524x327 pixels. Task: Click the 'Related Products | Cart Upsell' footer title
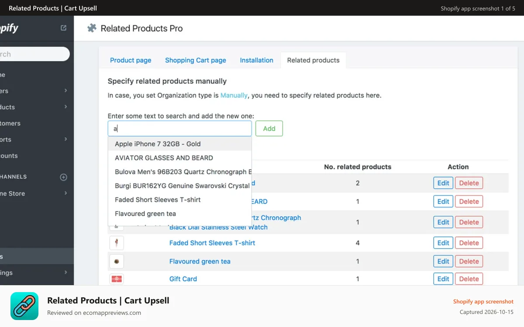click(x=108, y=300)
